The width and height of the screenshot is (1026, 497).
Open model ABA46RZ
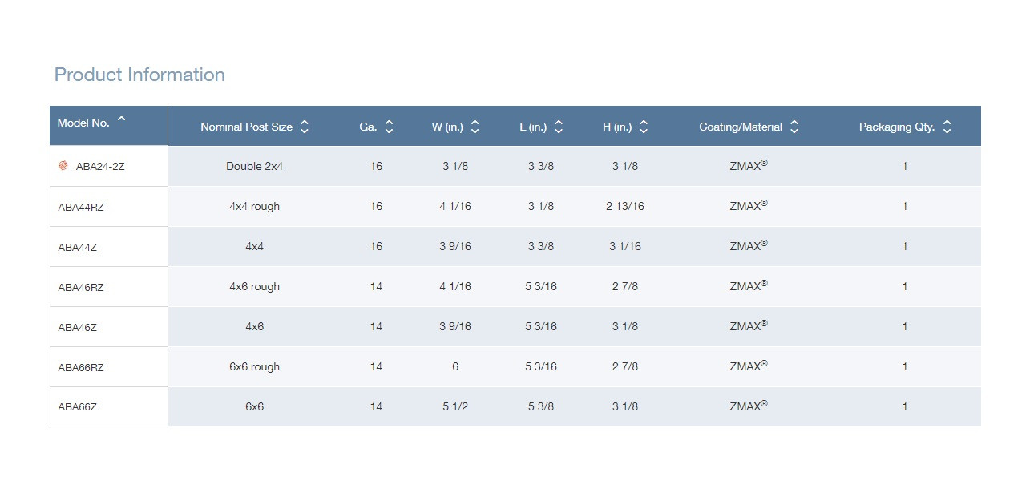click(x=81, y=287)
